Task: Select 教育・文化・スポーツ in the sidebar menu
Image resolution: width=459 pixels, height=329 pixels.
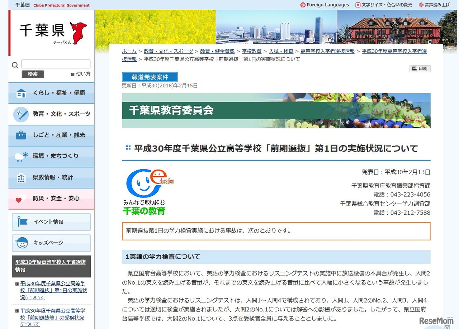Action: point(51,114)
